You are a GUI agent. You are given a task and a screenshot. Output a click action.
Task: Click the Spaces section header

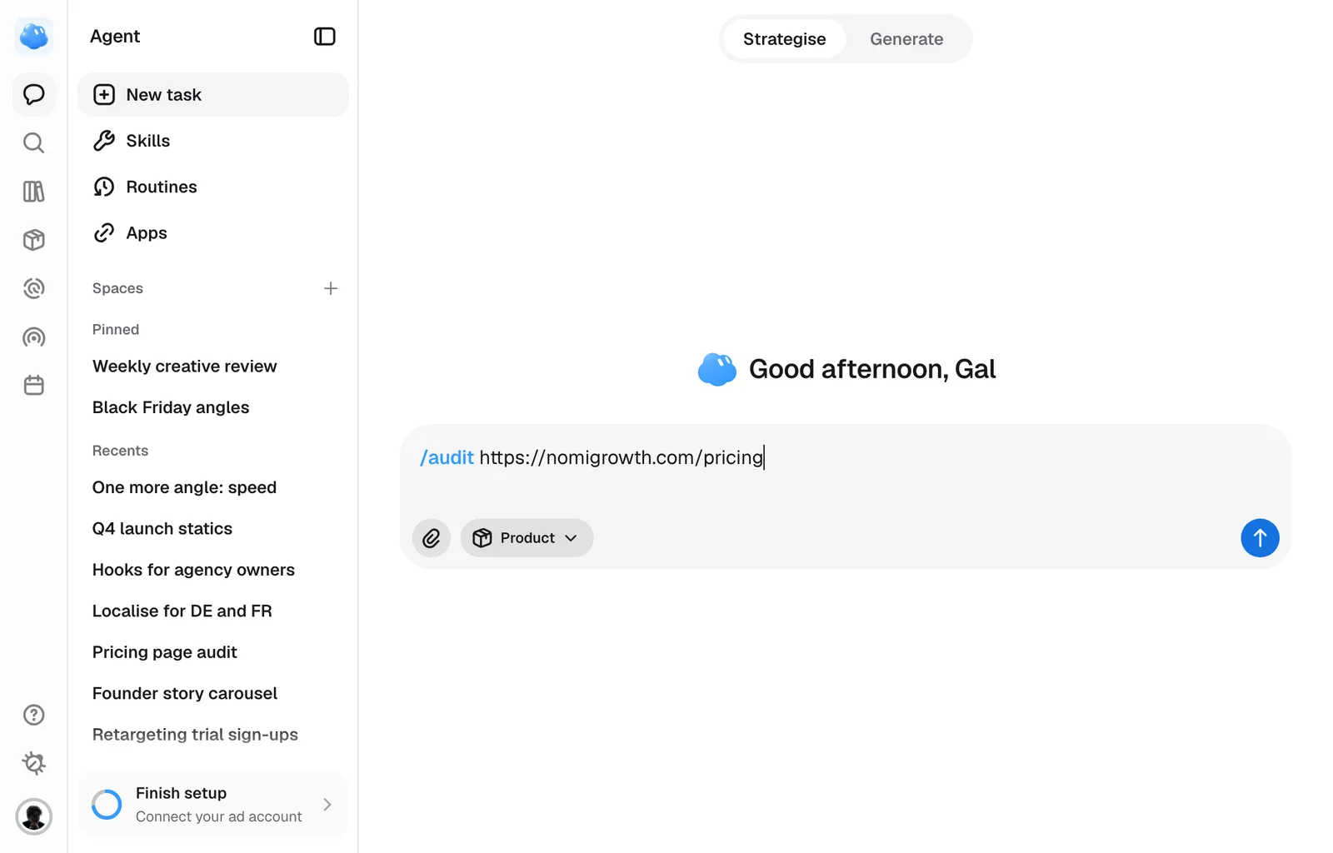click(x=117, y=288)
